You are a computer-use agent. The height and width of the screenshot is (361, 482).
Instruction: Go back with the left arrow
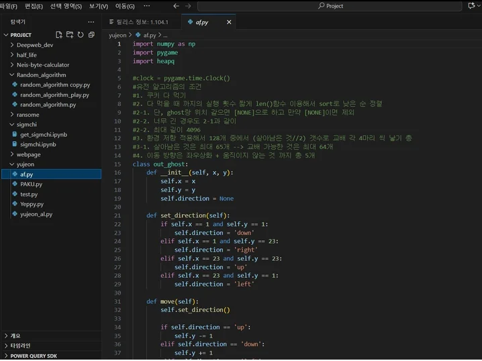(176, 6)
